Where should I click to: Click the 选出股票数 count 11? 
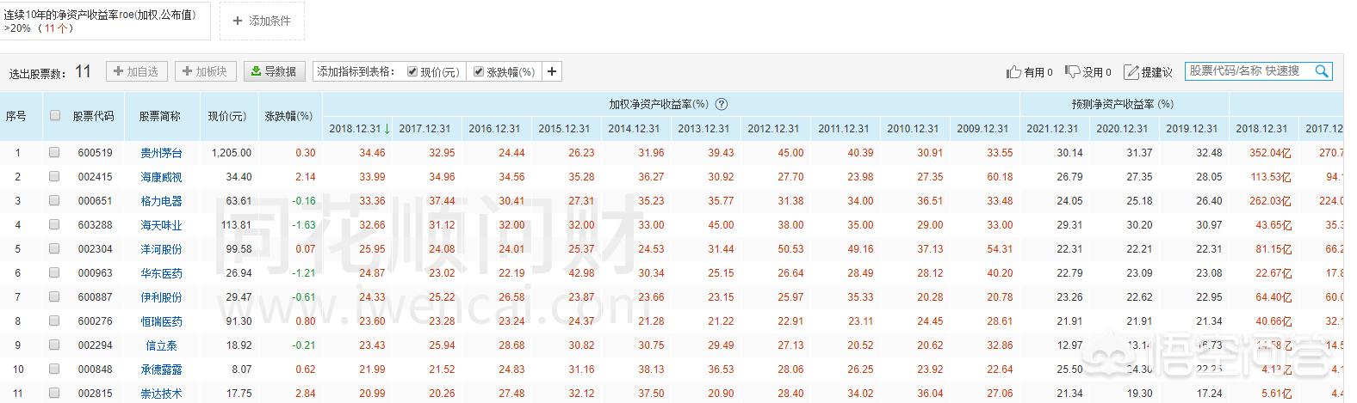83,71
